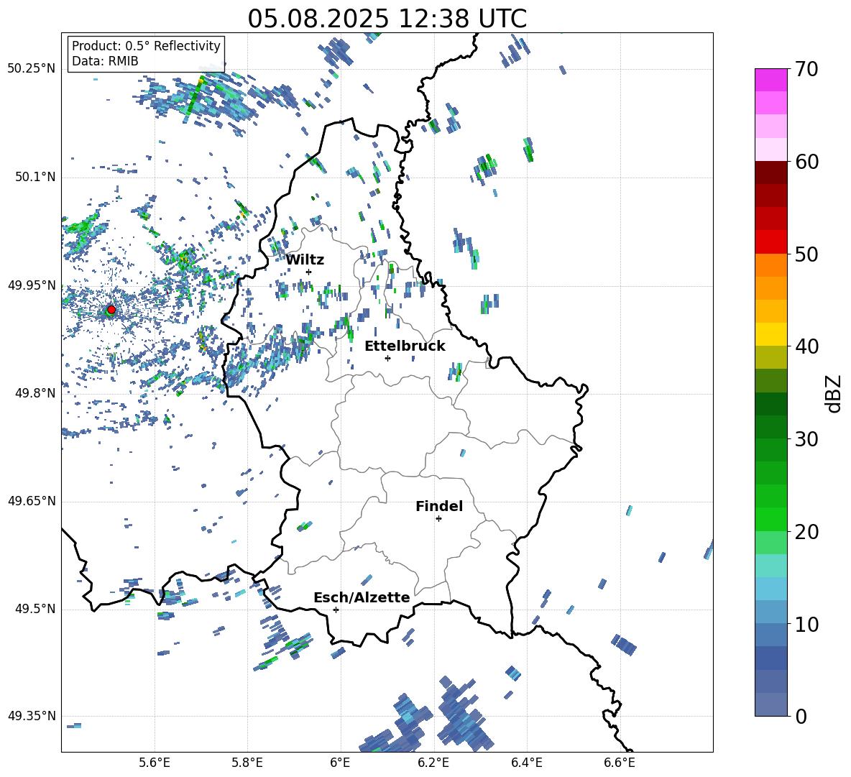Image resolution: width=851 pixels, height=777 pixels.
Task: Click the 6.6°E longitude label
Action: pyautogui.click(x=620, y=763)
